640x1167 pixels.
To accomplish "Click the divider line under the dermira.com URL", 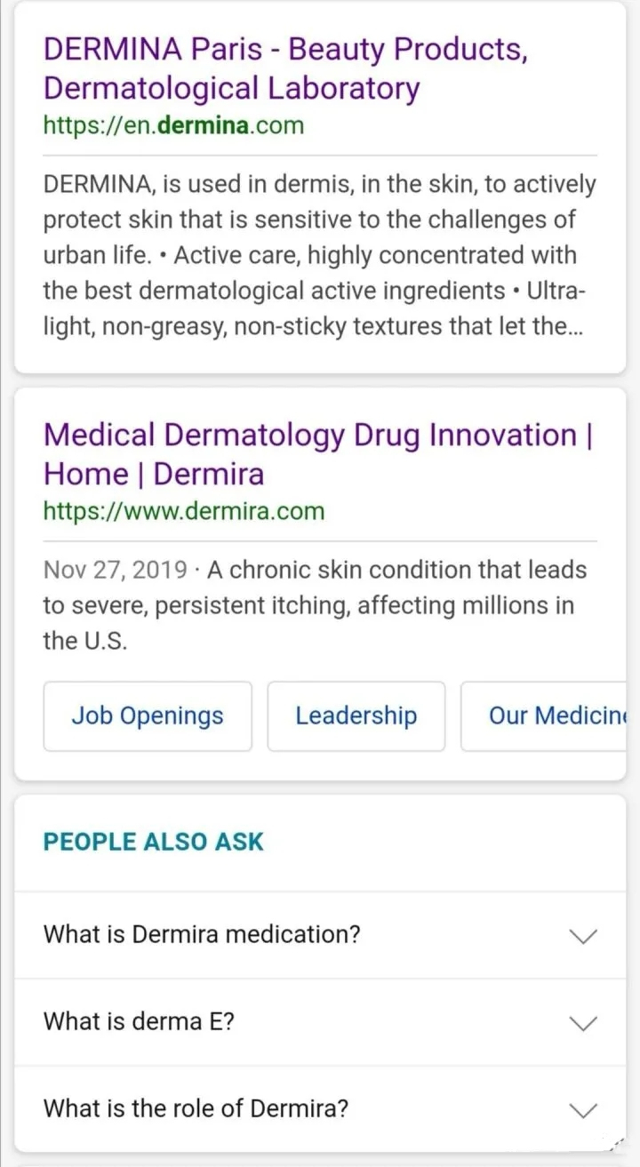I will point(320,540).
